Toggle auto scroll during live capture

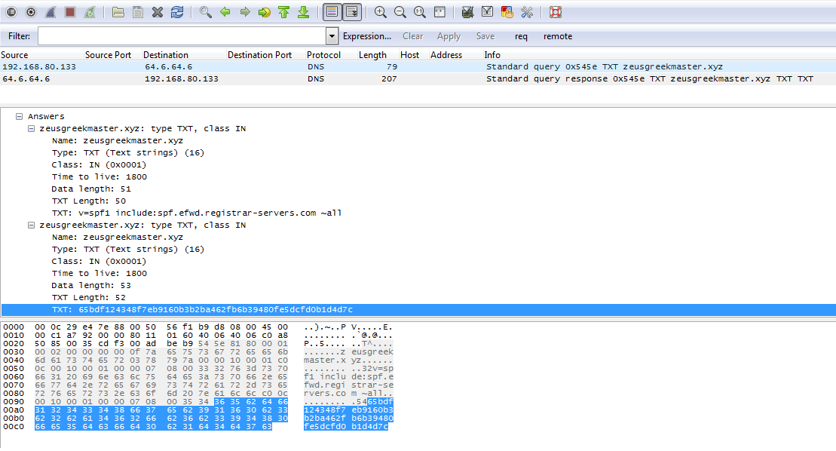tap(351, 12)
